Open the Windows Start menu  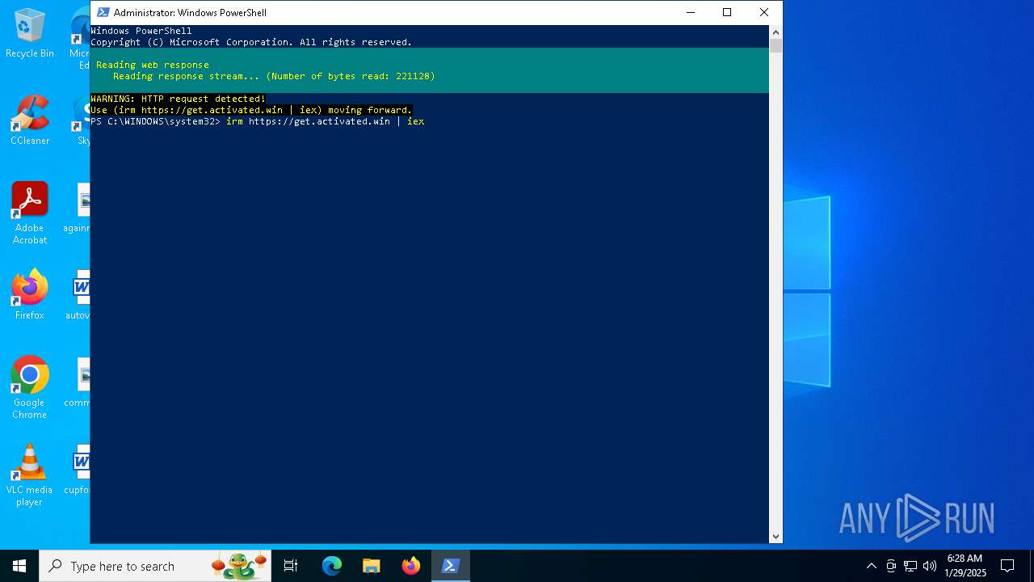[19, 566]
